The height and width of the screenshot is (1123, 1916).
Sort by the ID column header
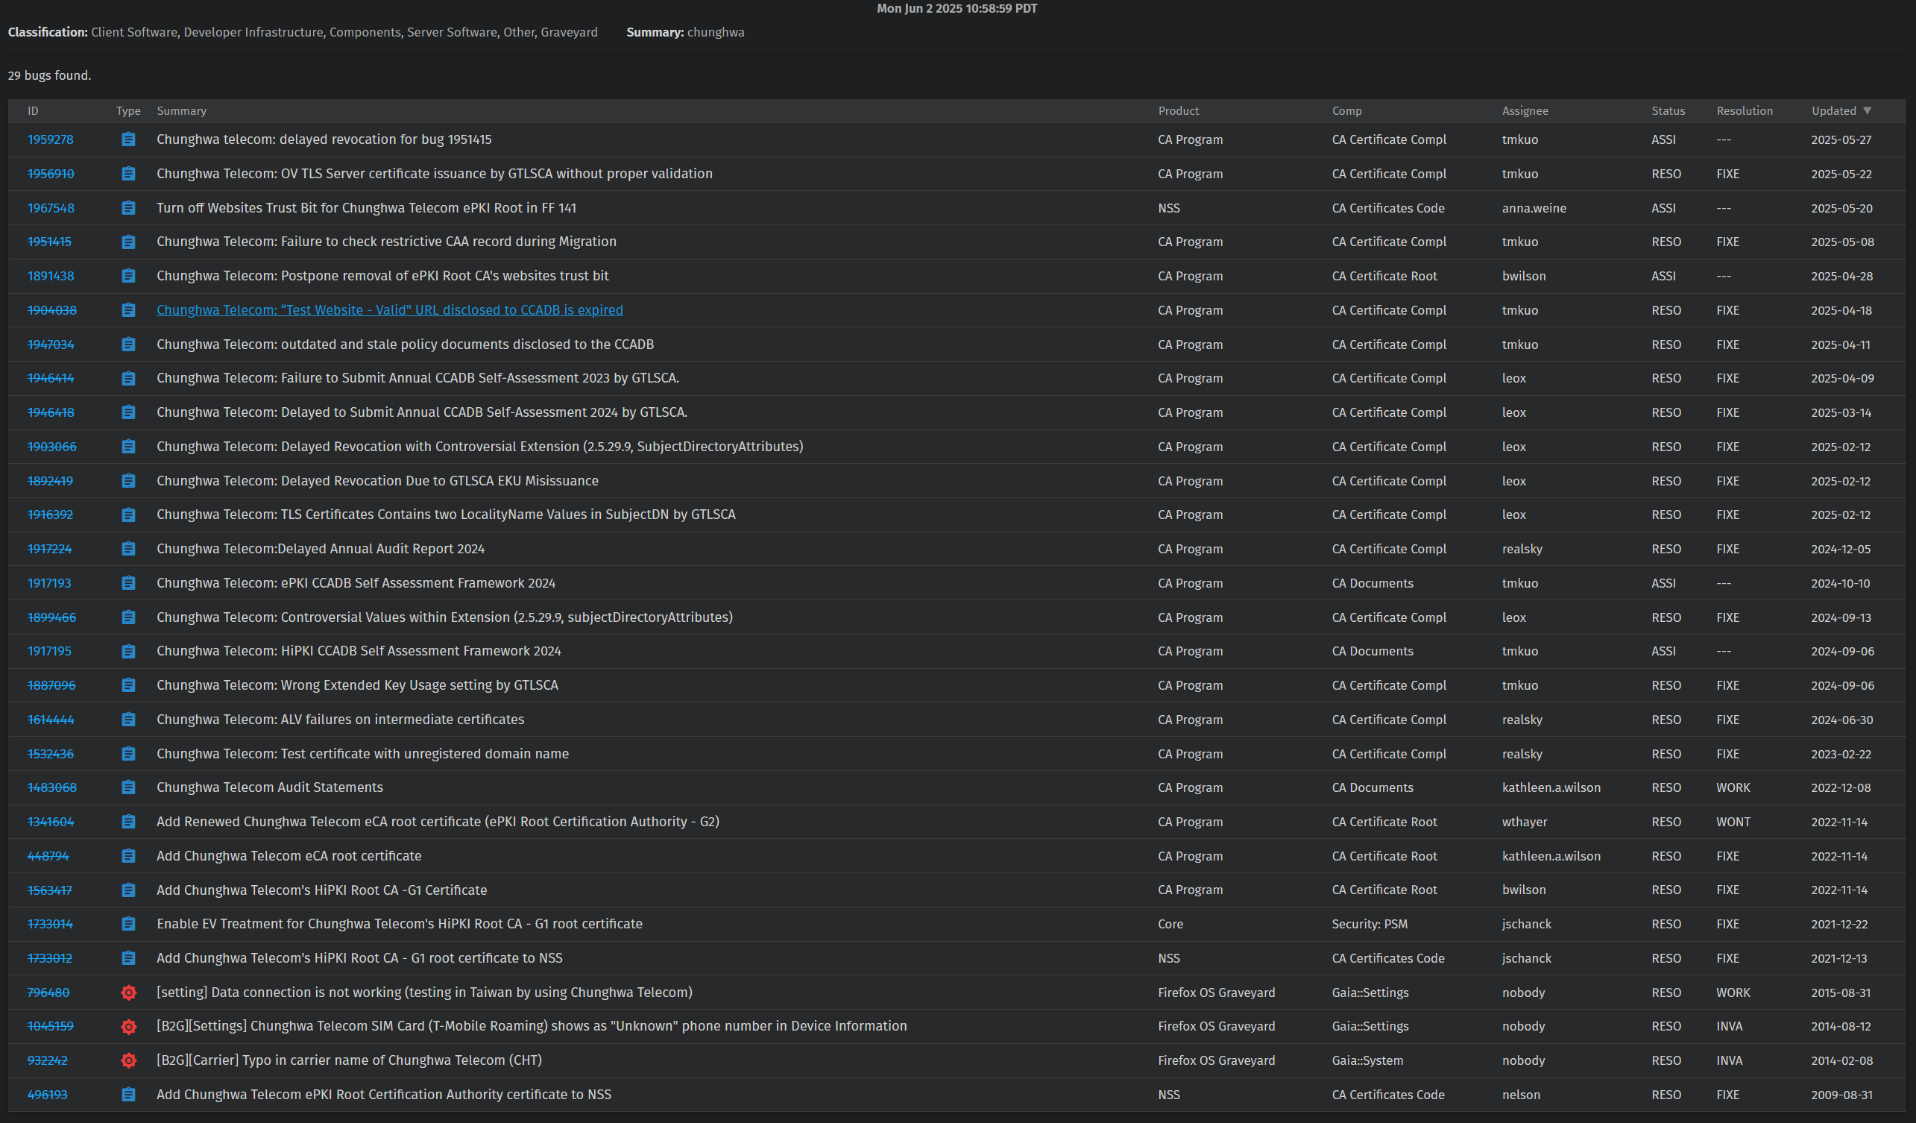[33, 111]
